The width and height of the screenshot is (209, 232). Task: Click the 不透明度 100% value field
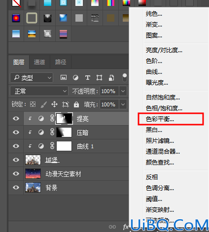(109, 91)
